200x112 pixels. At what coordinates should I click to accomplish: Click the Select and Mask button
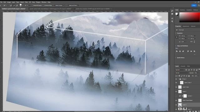[73, 6]
